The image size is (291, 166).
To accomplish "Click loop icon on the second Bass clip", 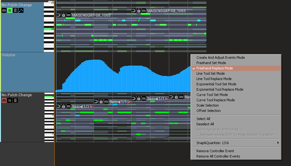I will (x=96, y=102).
